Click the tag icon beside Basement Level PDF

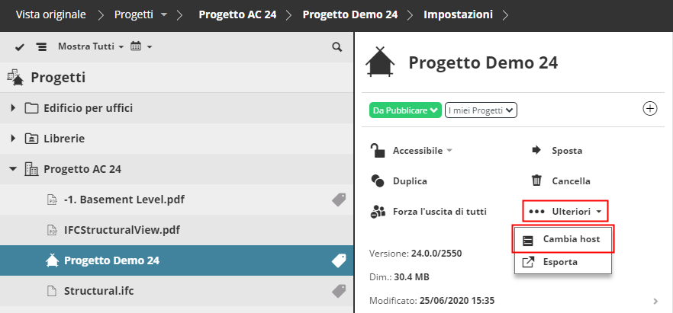[x=339, y=200]
